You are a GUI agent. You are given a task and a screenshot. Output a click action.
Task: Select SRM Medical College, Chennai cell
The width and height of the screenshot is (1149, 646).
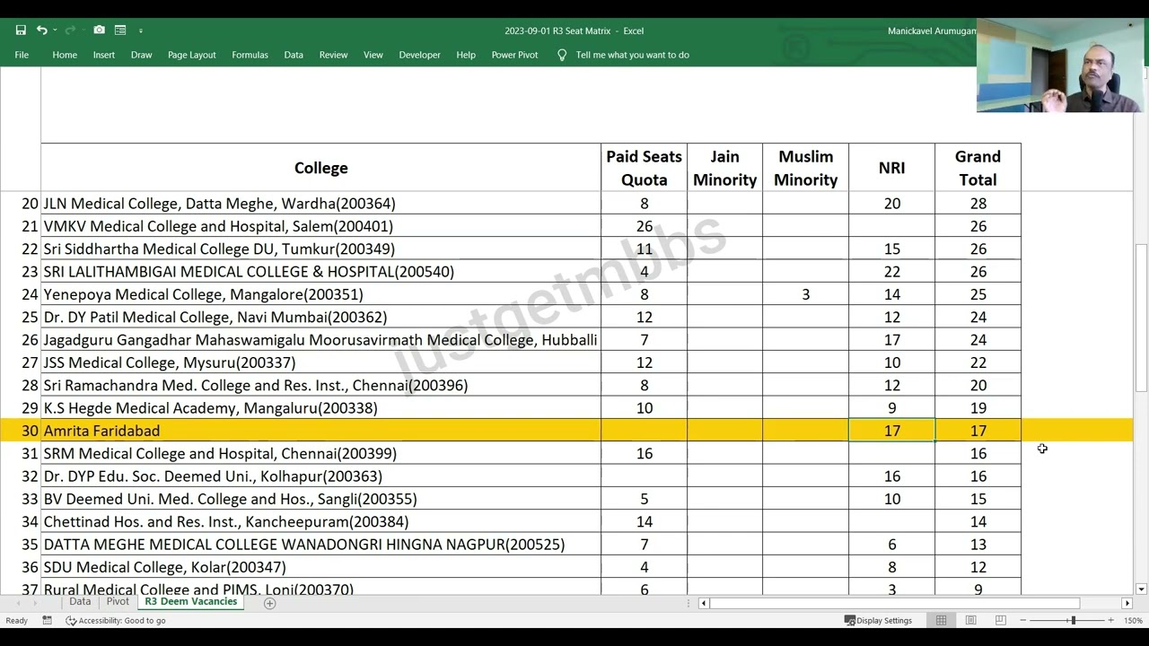point(320,453)
